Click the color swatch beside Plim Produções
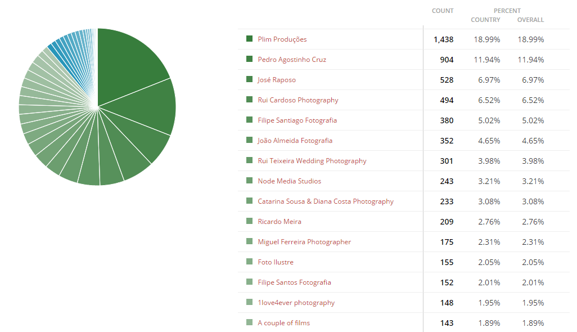577x332 pixels. coord(250,39)
